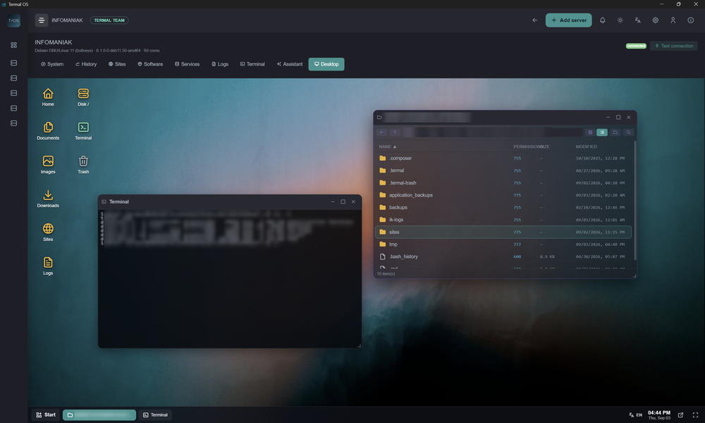
Task: Select the ik-logs folder row
Action: click(x=503, y=220)
